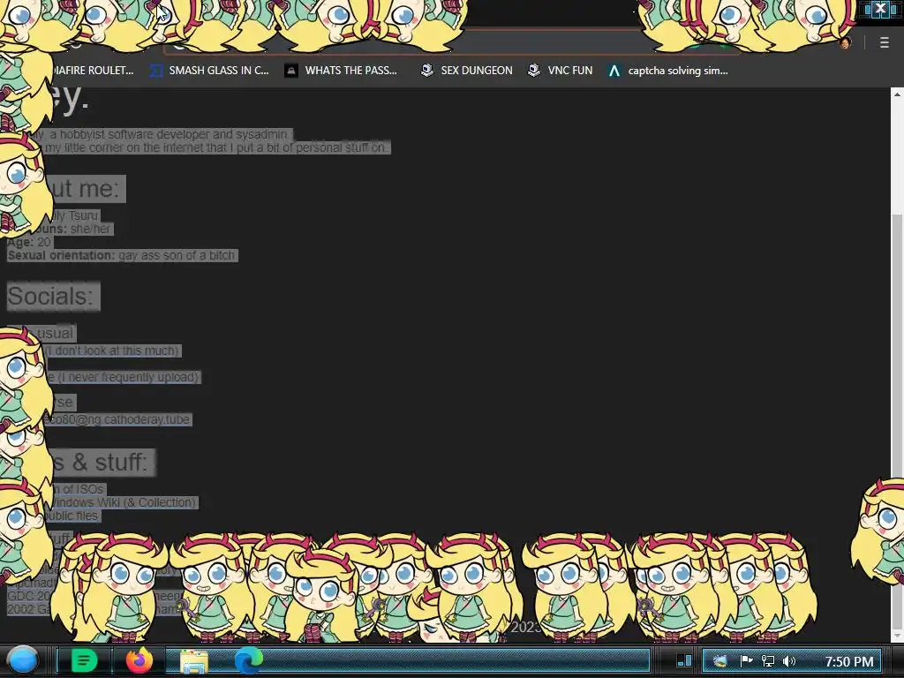Click the volume speaker tray icon

coord(789,661)
